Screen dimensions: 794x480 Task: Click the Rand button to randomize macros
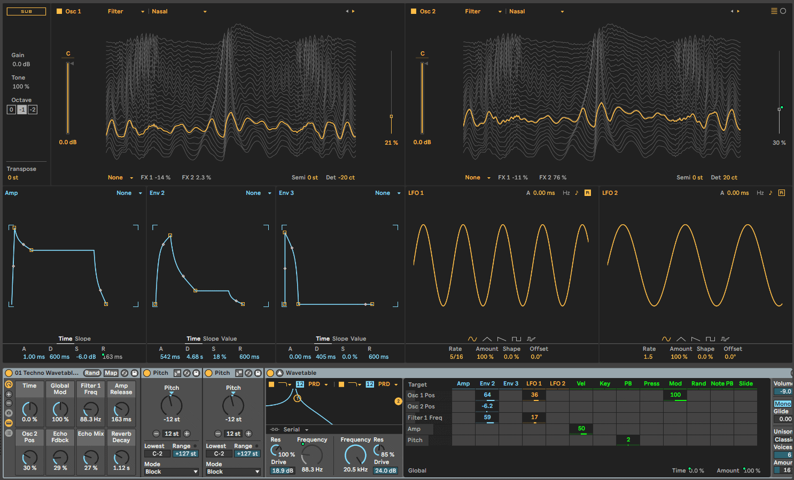pyautogui.click(x=92, y=373)
